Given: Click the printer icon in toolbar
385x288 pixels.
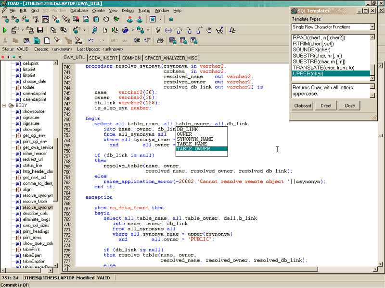Looking at the screenshot, I should click(x=160, y=41).
